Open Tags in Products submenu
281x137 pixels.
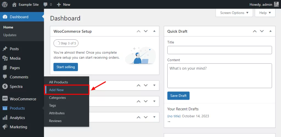[52, 105]
